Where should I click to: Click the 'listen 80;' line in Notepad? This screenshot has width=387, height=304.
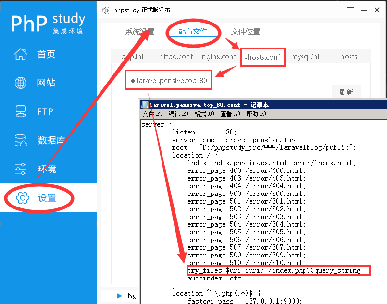204,132
